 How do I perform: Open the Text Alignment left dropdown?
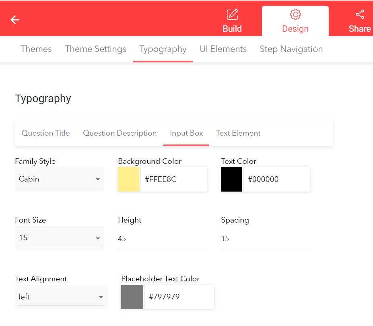point(61,297)
